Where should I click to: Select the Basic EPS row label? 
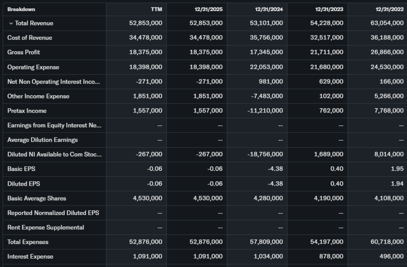coord(21,169)
